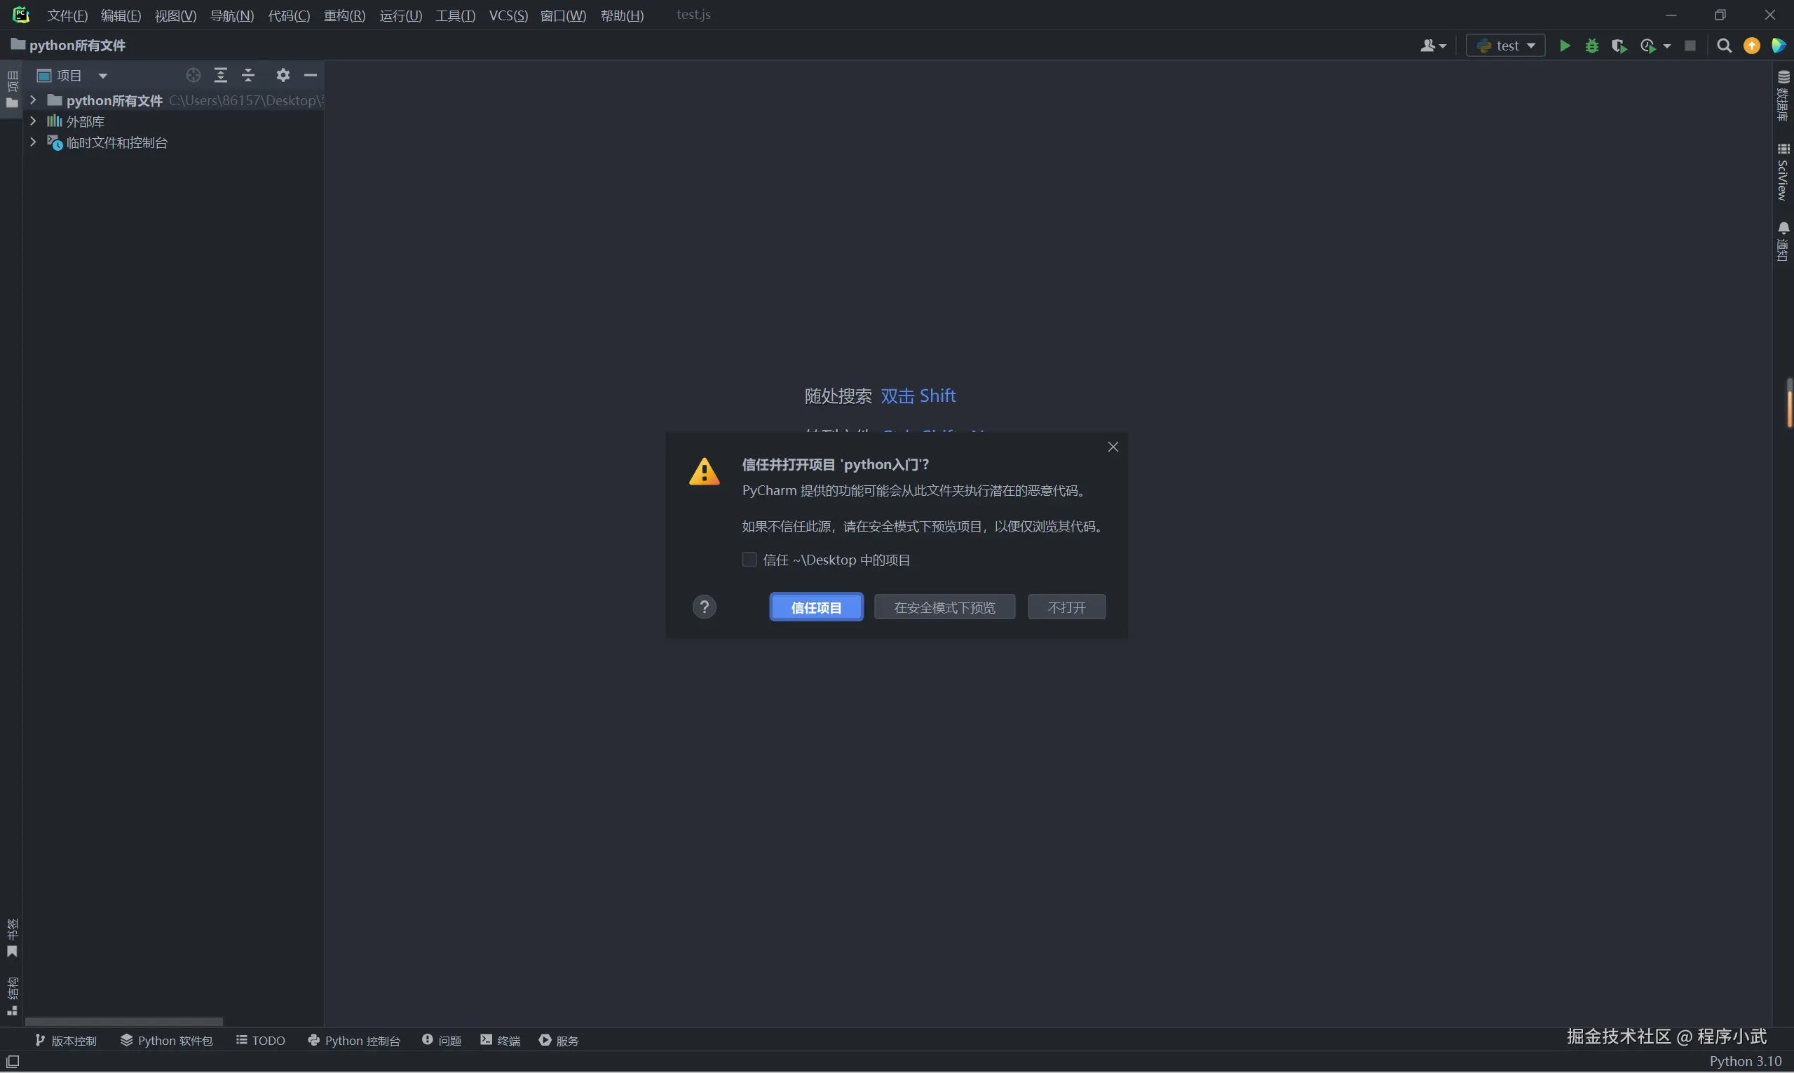Open the 终端 tool window tab

pos(500,1041)
